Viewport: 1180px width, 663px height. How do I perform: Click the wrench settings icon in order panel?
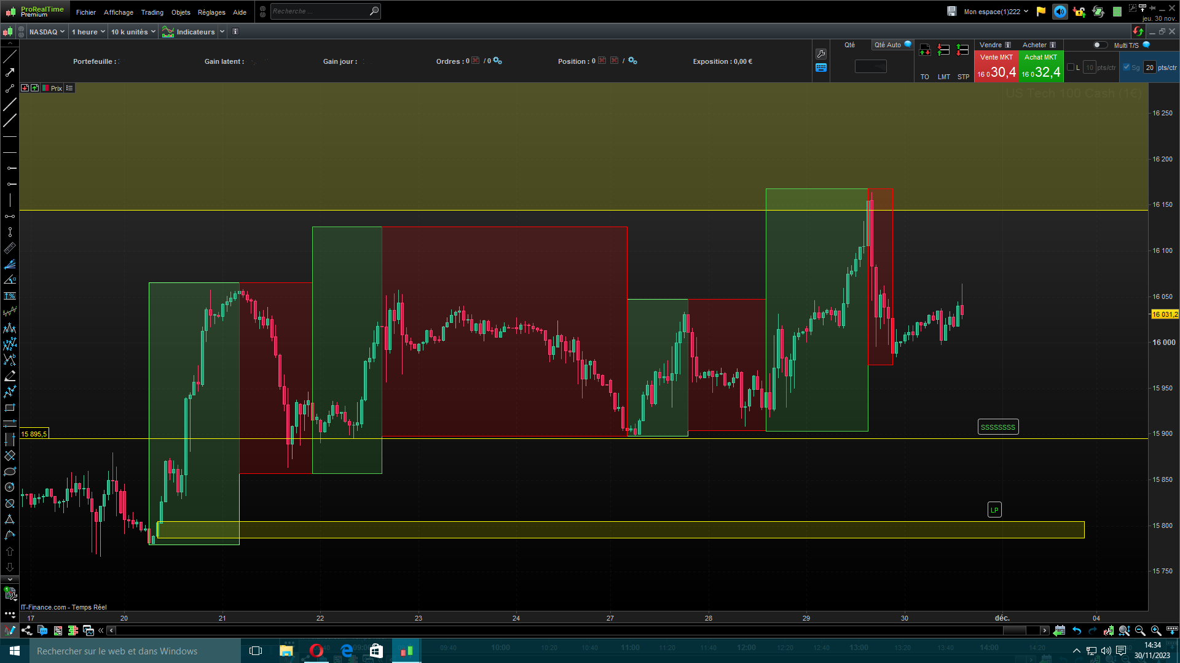coord(821,54)
